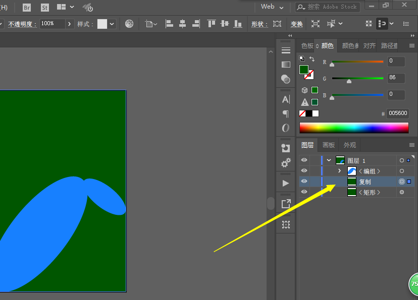Click the recolor artwork wheel icon
The height and width of the screenshot is (300, 418).
coord(129,24)
